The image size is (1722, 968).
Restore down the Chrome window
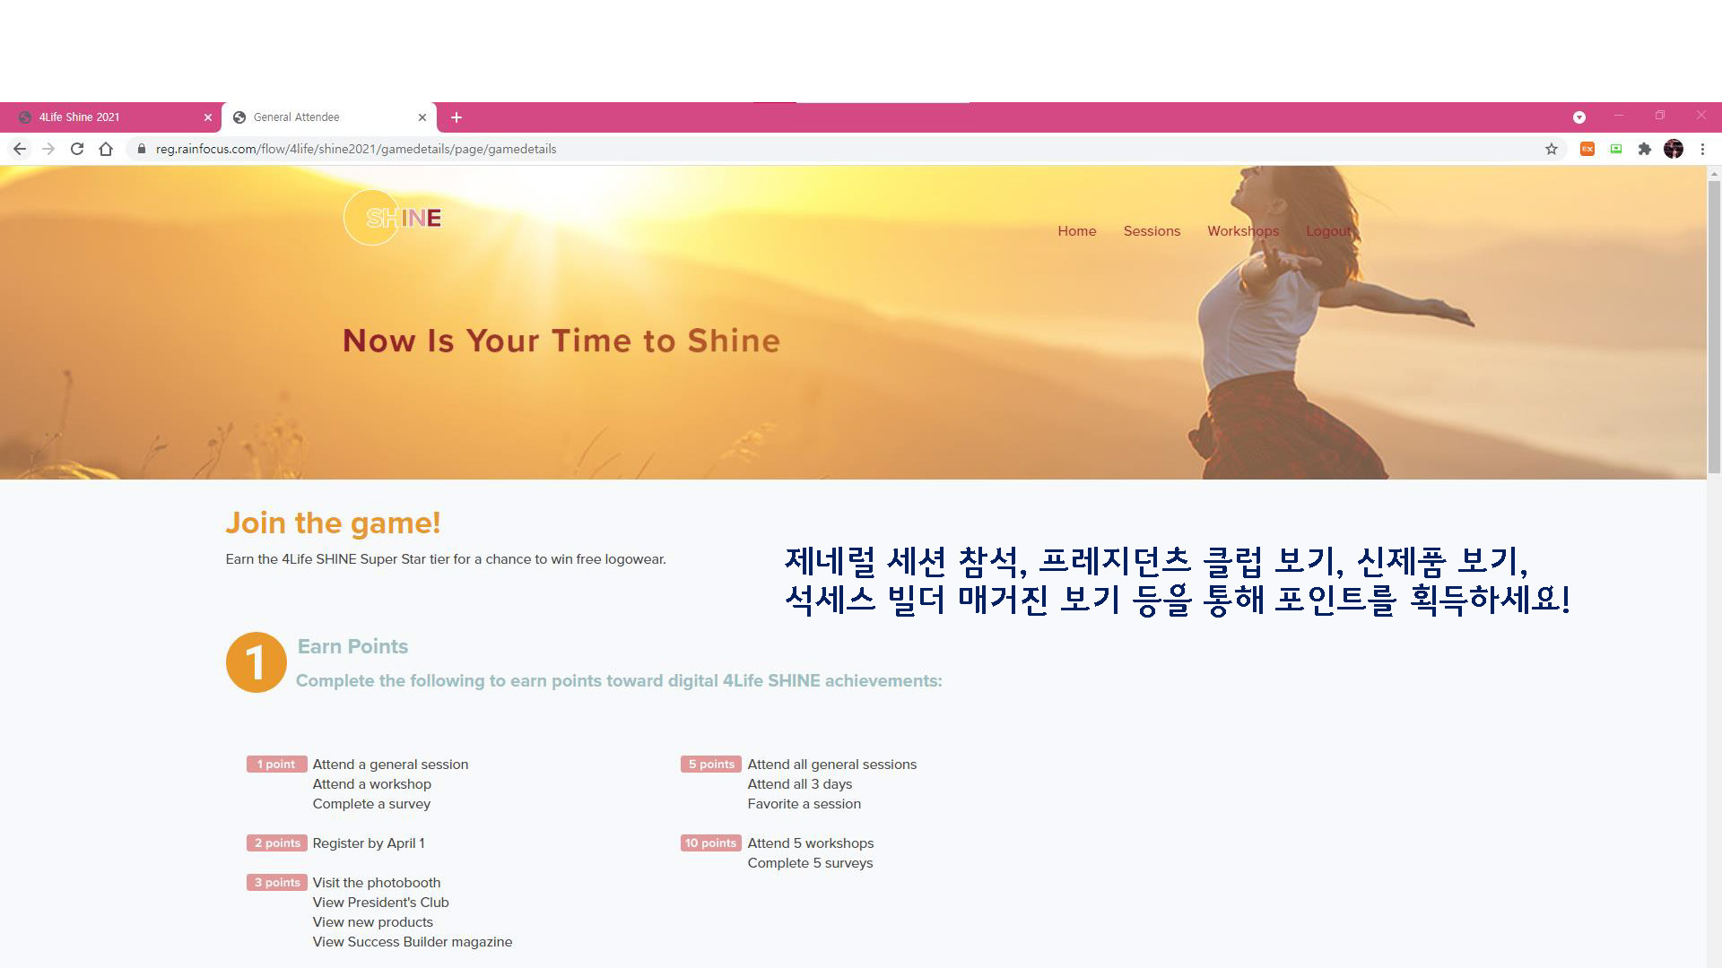tap(1660, 116)
